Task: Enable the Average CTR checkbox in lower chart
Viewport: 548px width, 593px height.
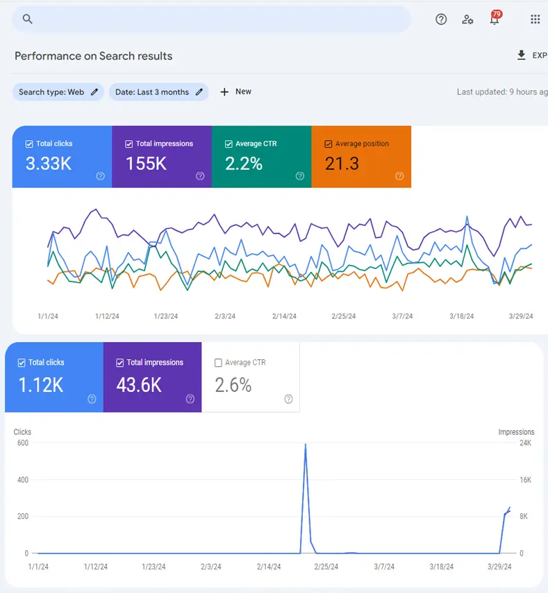Action: coord(219,362)
